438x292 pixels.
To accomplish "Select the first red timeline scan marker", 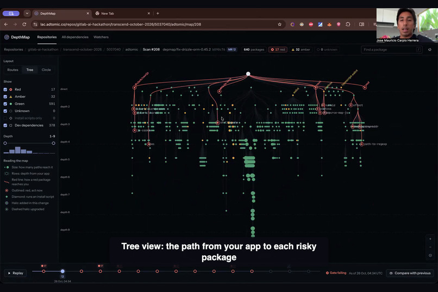I will 43,271.
